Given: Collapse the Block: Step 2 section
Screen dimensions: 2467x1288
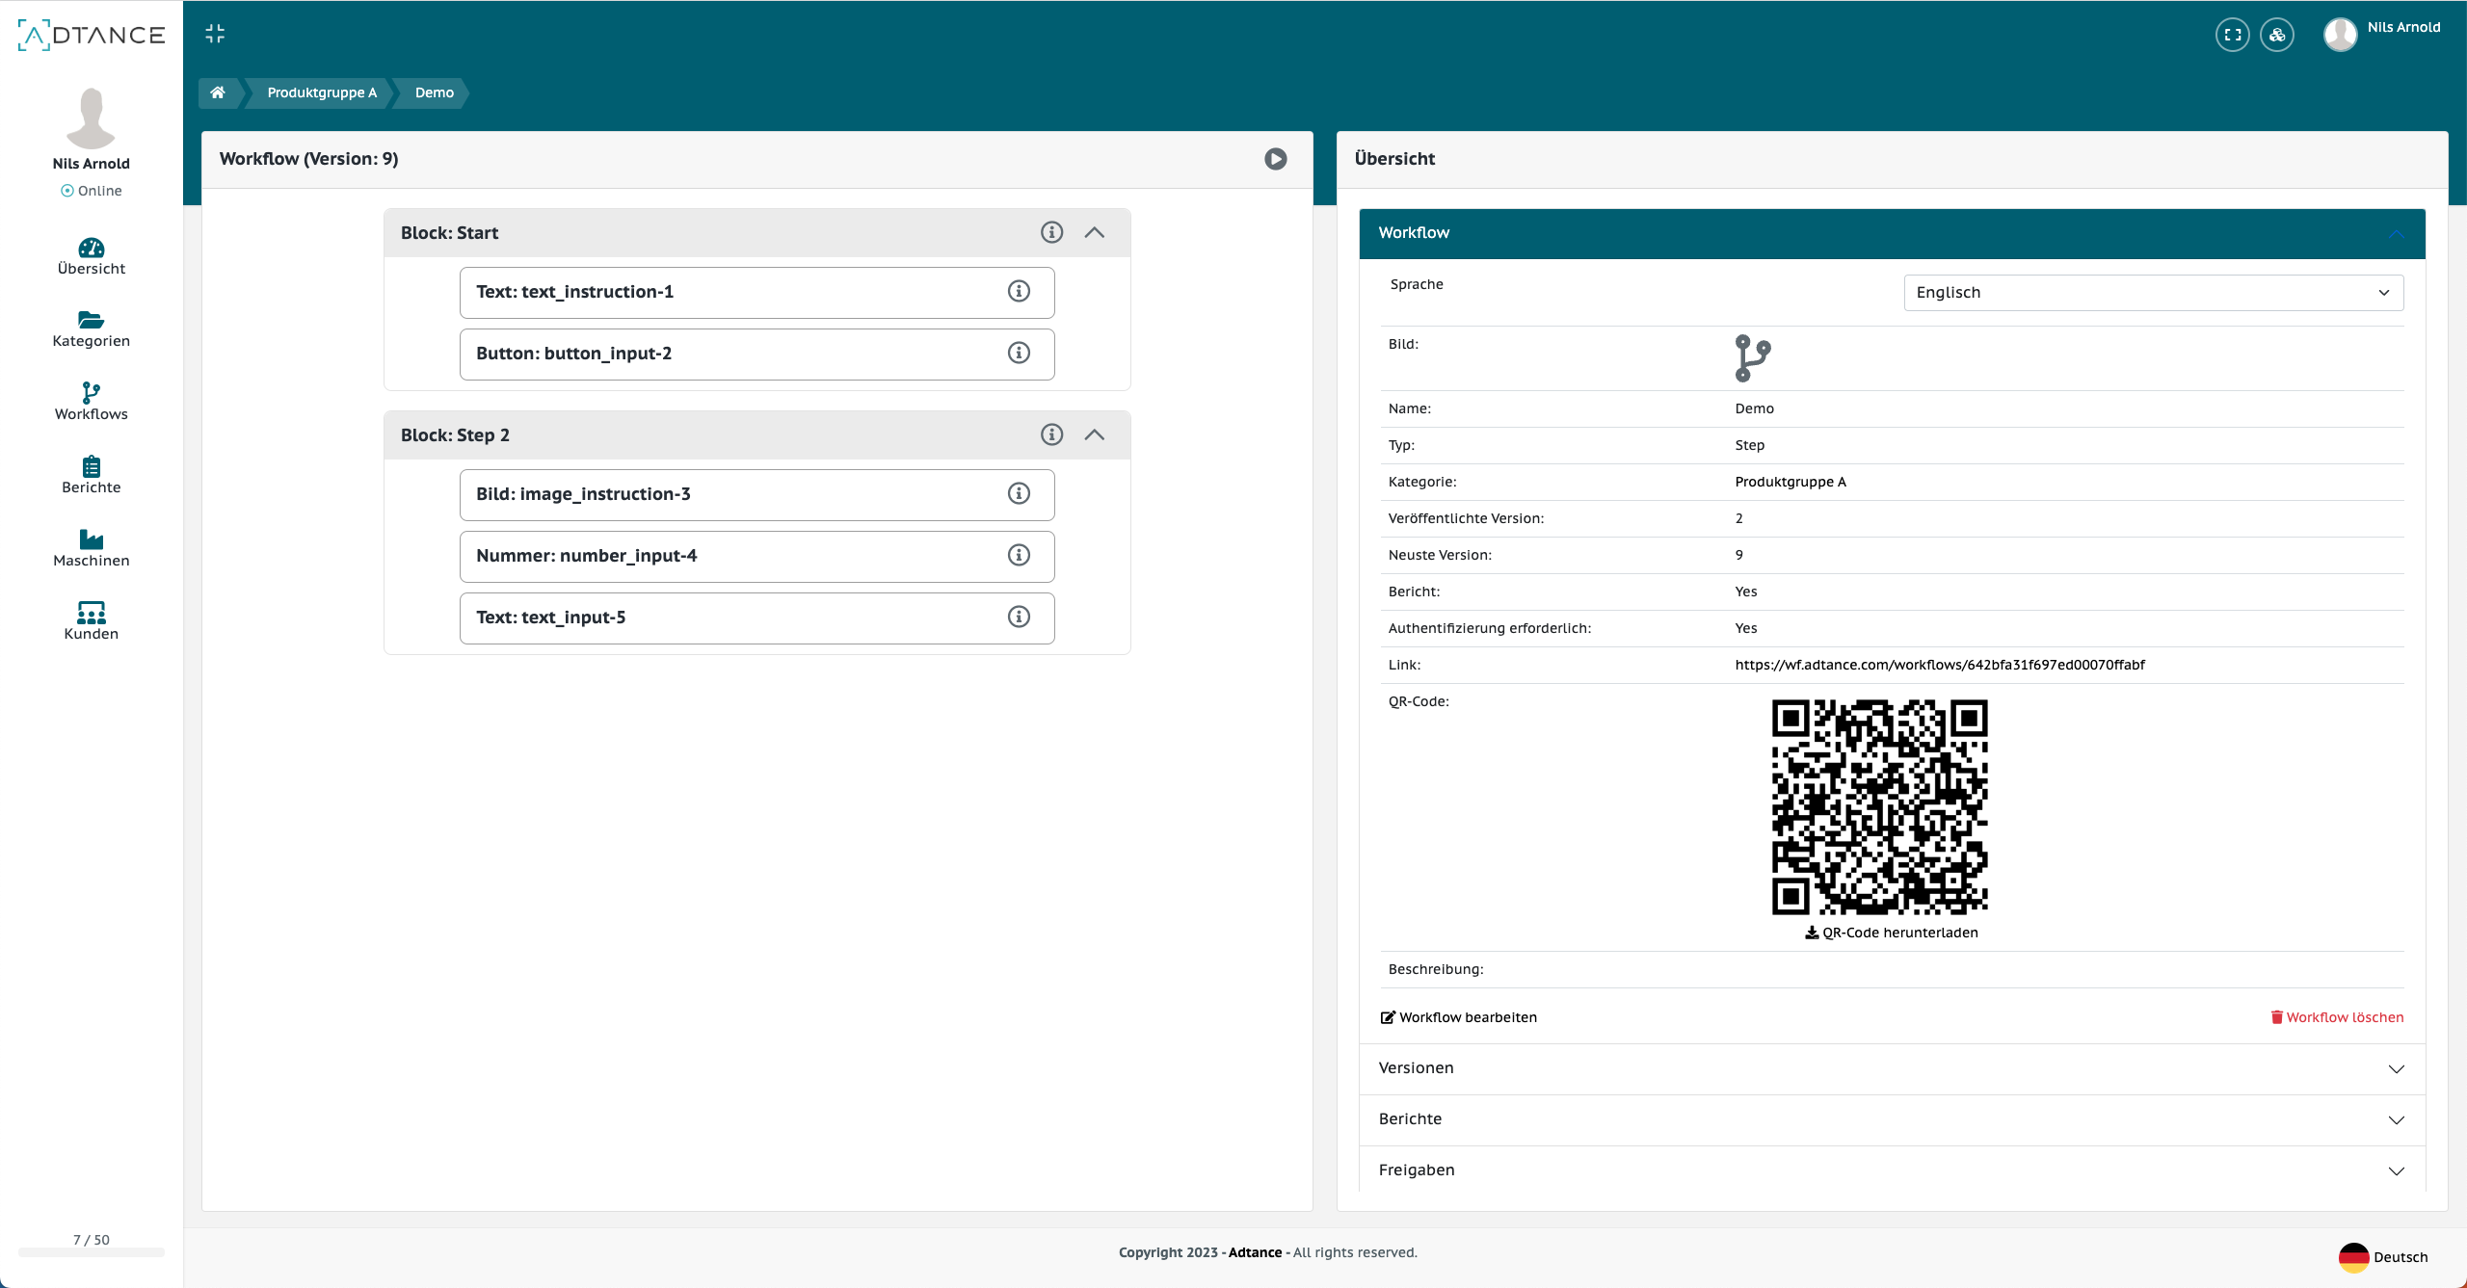Looking at the screenshot, I should (1095, 434).
